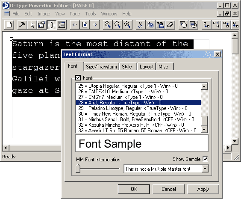Open the Page menu
The height and width of the screenshot is (199, 241).
click(x=75, y=14)
